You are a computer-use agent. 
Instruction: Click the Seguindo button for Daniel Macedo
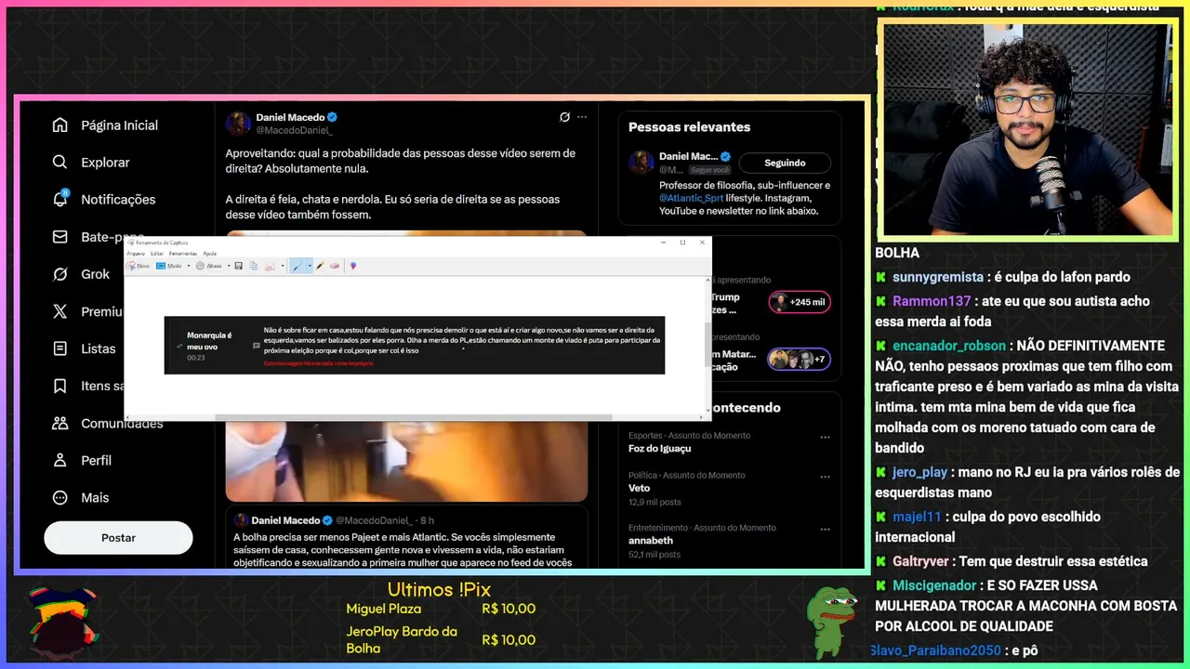pyautogui.click(x=785, y=163)
